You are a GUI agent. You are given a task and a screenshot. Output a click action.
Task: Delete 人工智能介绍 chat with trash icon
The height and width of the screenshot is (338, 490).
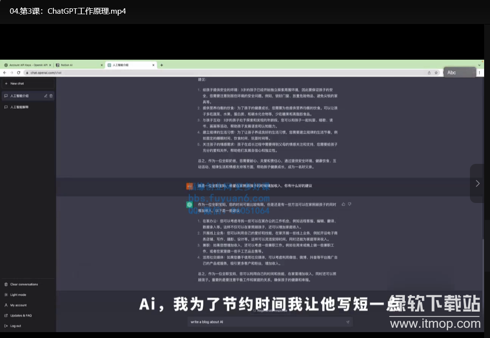click(51, 96)
